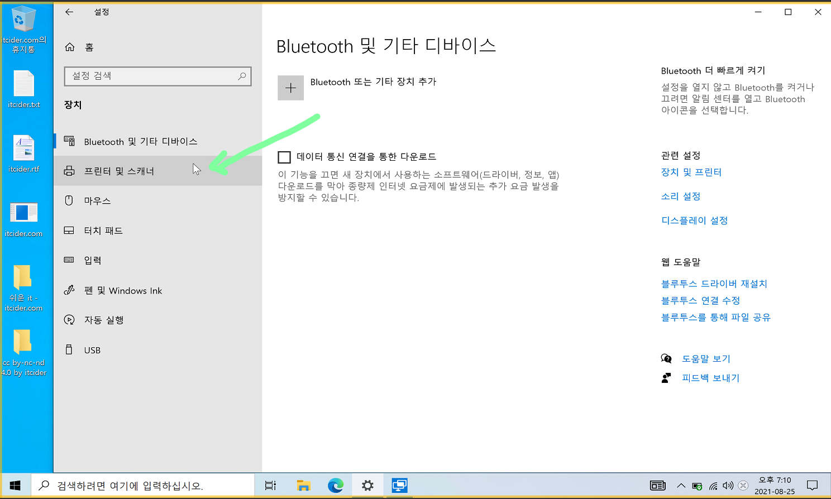Open the 입력 settings page
831x499 pixels.
pyautogui.click(x=158, y=260)
